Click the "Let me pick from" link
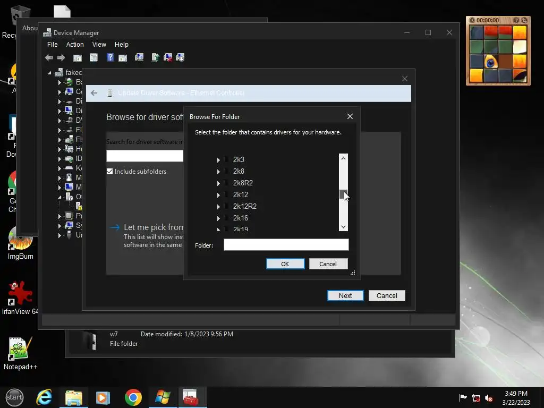This screenshot has width=544, height=408. click(154, 227)
